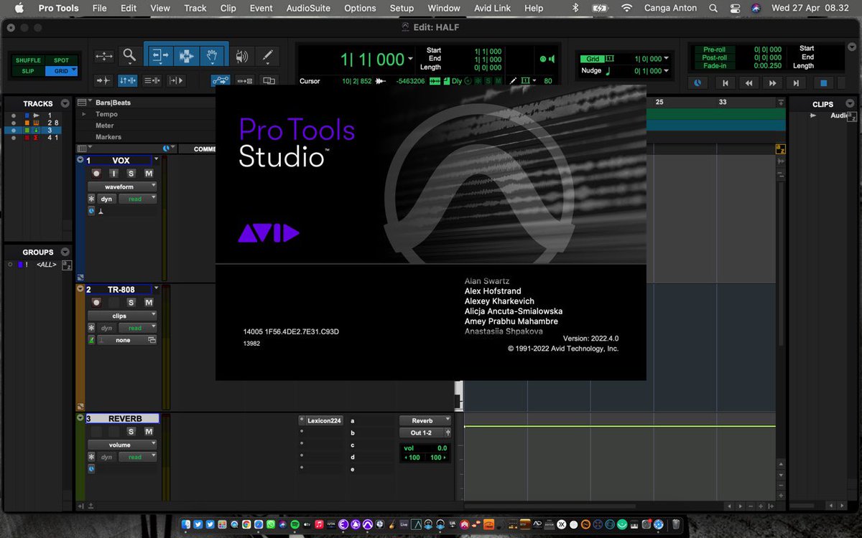The image size is (862, 538).
Task: Click the freeze snowflake on VOX track
Action: [x=91, y=199]
